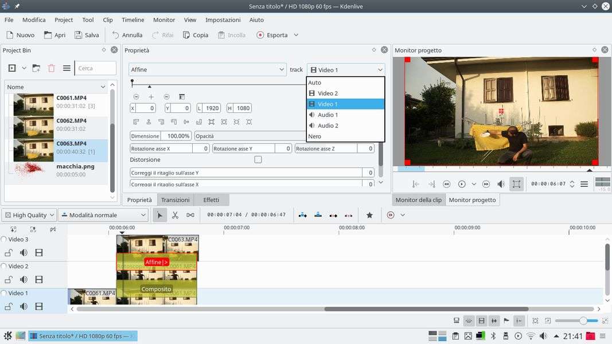This screenshot has height=344, width=612.
Task: Toggle lock on the Video 2 track
Action: (9, 280)
